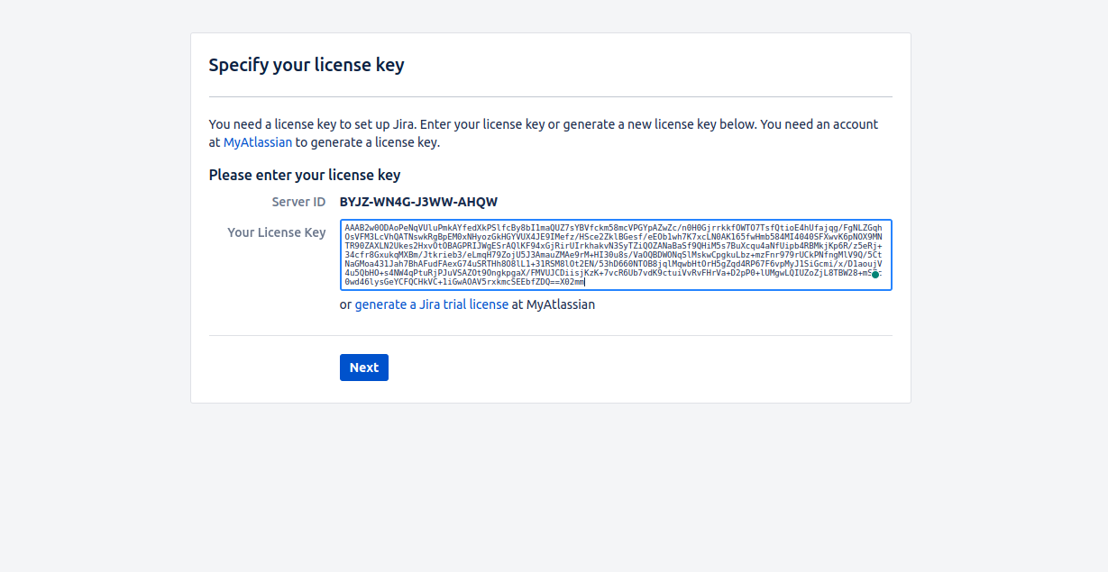Click the green dot indicator in license field
Image resolution: width=1108 pixels, height=572 pixels.
tap(874, 275)
